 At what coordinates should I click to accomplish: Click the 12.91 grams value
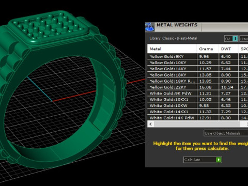click(x=205, y=118)
